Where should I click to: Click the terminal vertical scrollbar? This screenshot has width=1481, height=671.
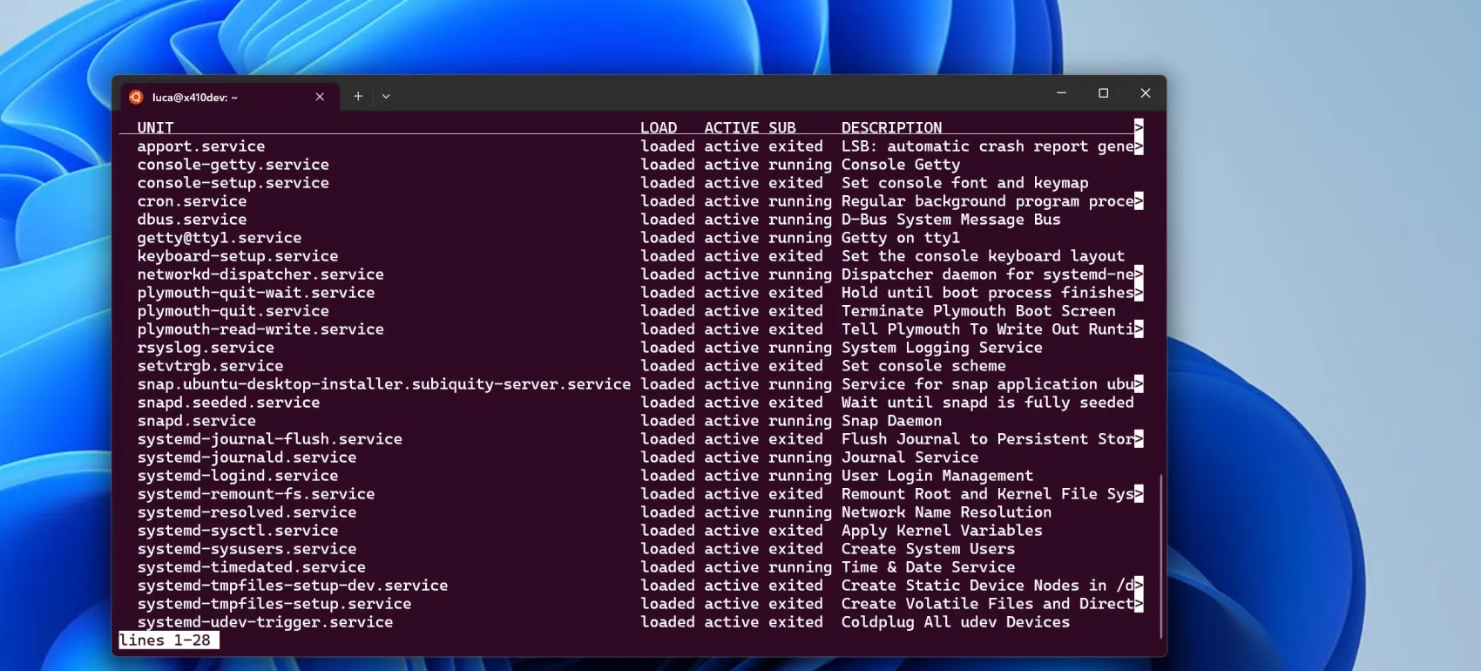[x=1160, y=556]
